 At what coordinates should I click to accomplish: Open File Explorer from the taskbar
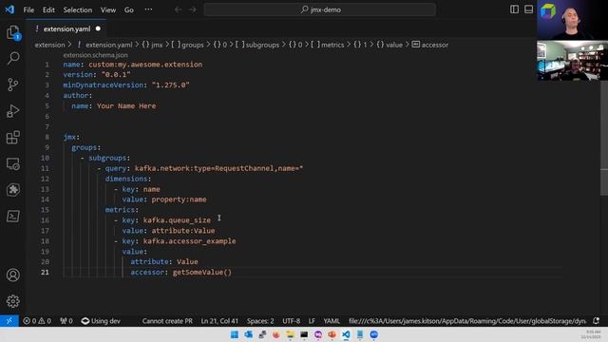[x=290, y=334]
